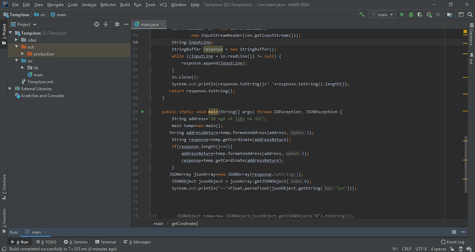Expand the lib folder in project tree
This screenshot has height=252, width=475.
pos(23,68)
